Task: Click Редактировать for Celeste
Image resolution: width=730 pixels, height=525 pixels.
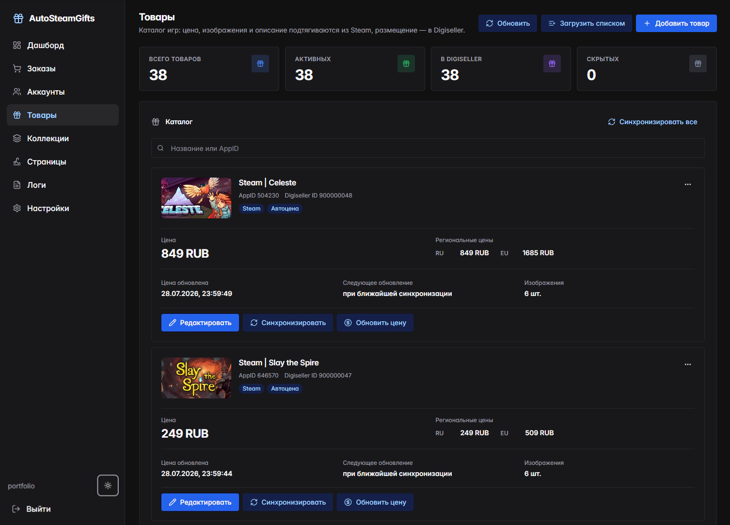Action: click(x=200, y=323)
